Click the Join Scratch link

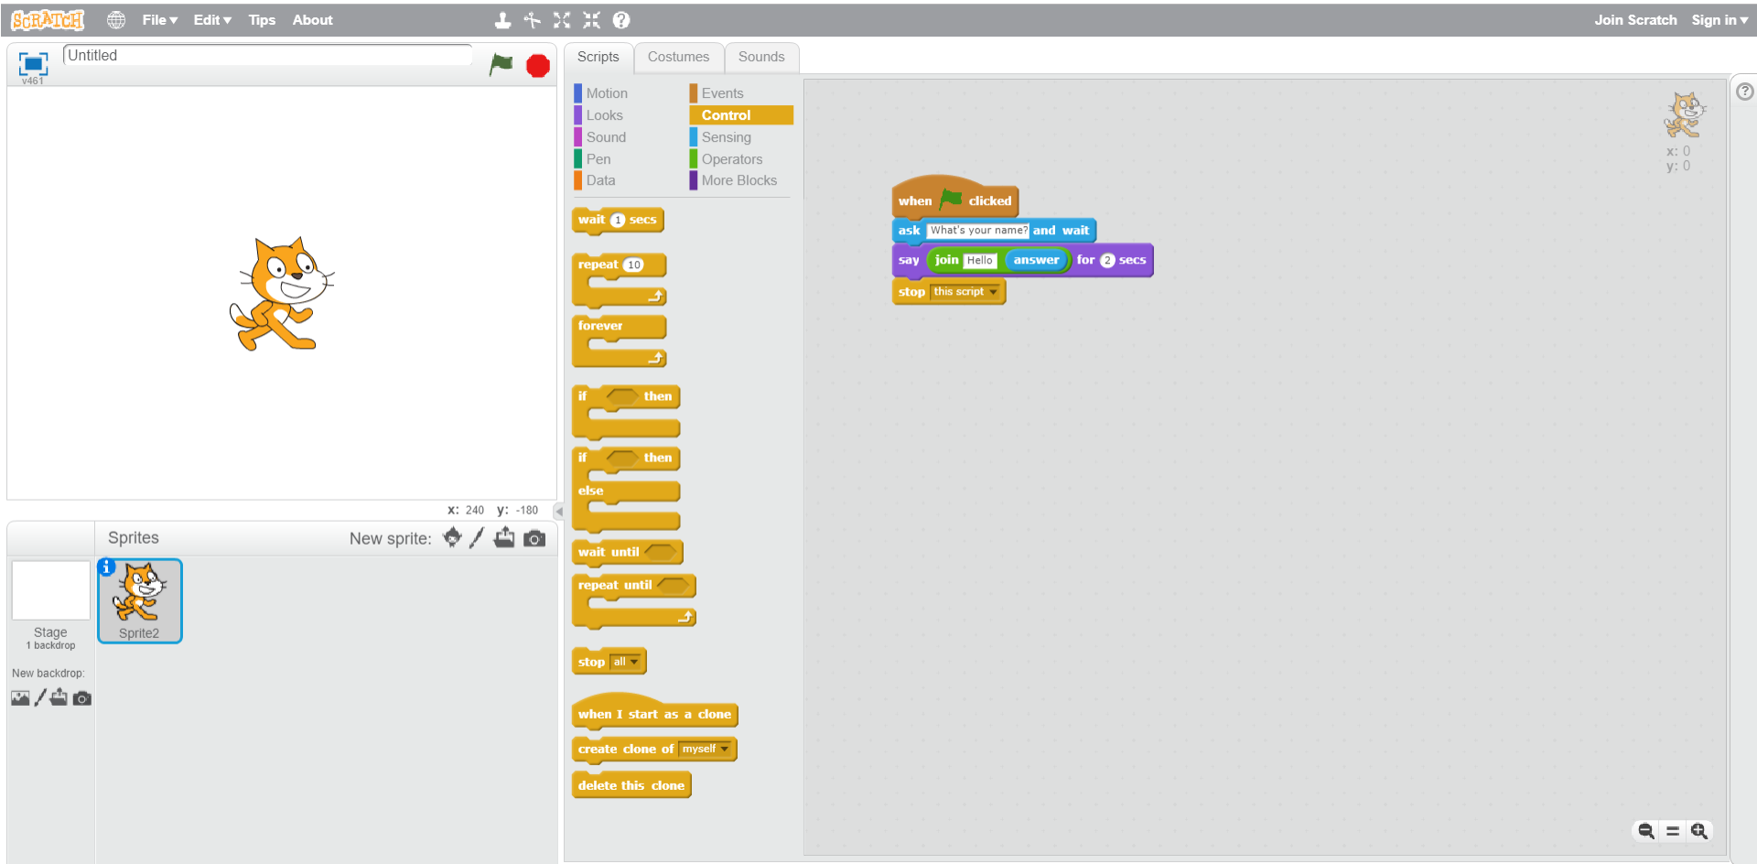pyautogui.click(x=1635, y=20)
